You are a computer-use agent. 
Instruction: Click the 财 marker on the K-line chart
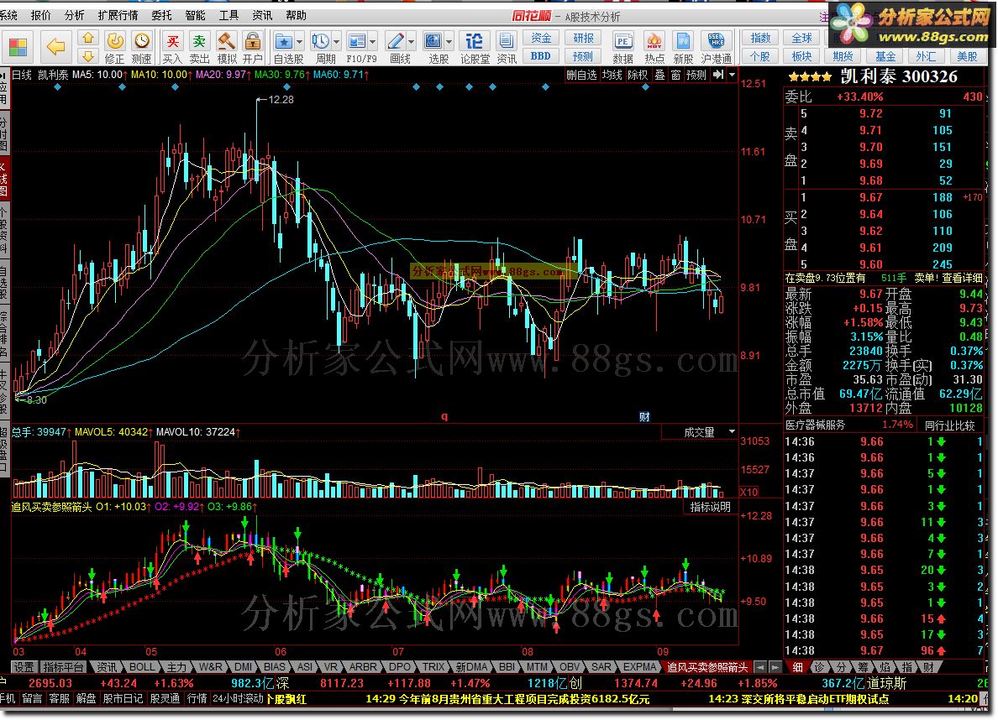(x=645, y=416)
